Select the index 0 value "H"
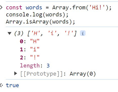The image size is (118, 92). [35, 41]
